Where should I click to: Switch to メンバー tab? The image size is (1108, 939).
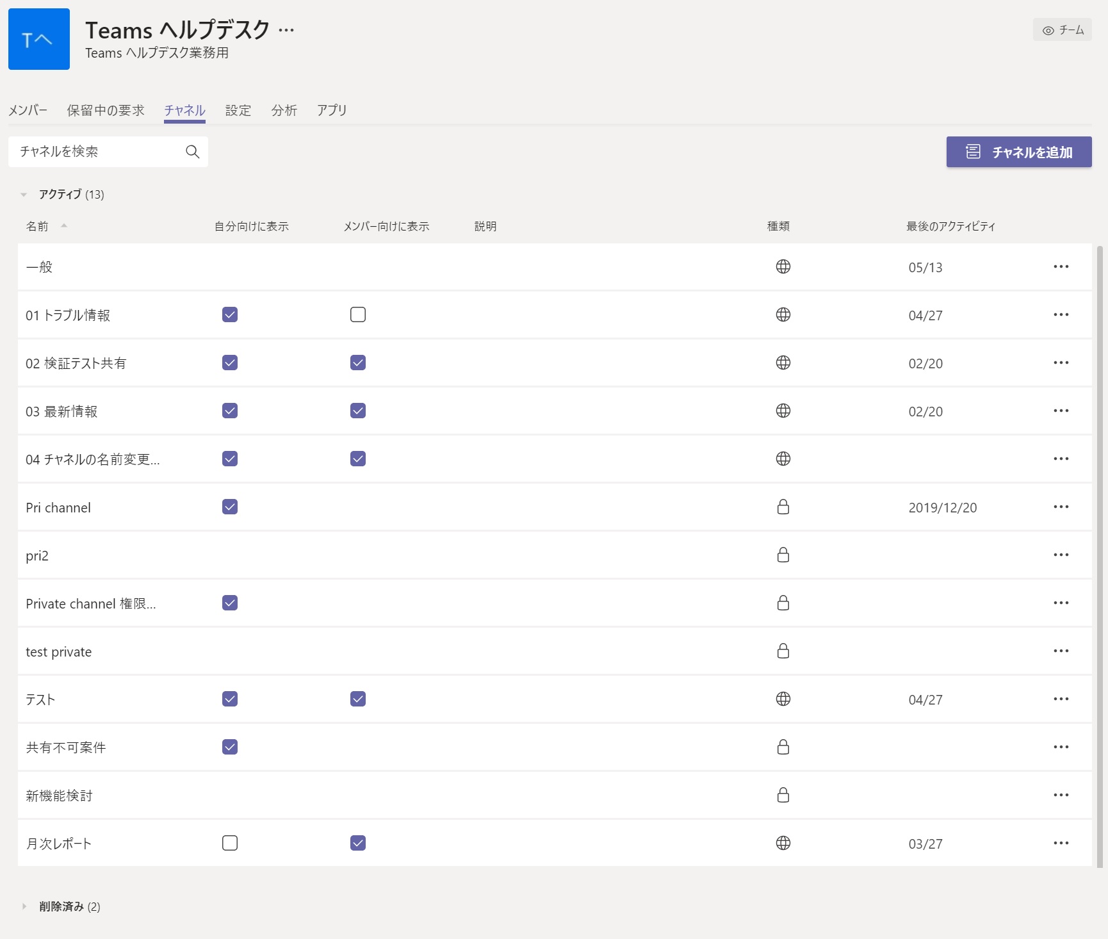point(28,110)
